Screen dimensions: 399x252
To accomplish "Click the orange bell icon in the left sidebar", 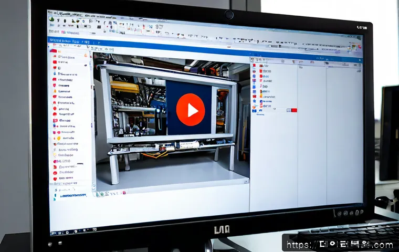I will coord(55,91).
